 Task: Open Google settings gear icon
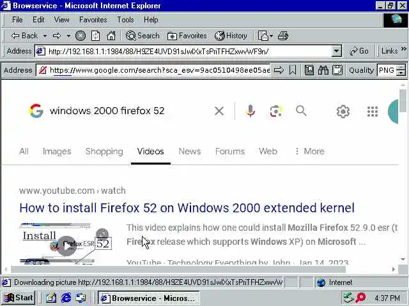[343, 112]
